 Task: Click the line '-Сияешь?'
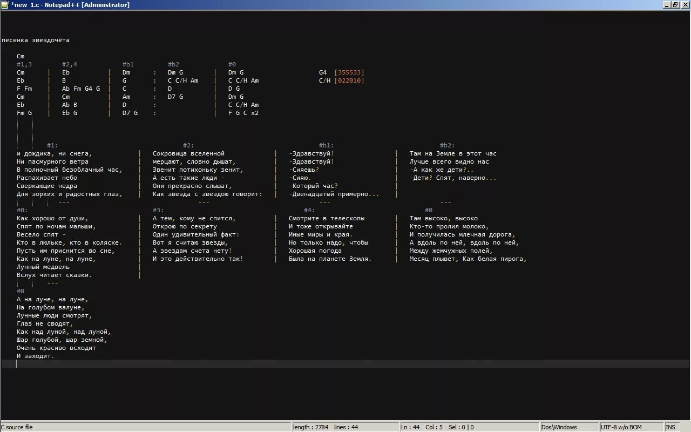point(304,170)
